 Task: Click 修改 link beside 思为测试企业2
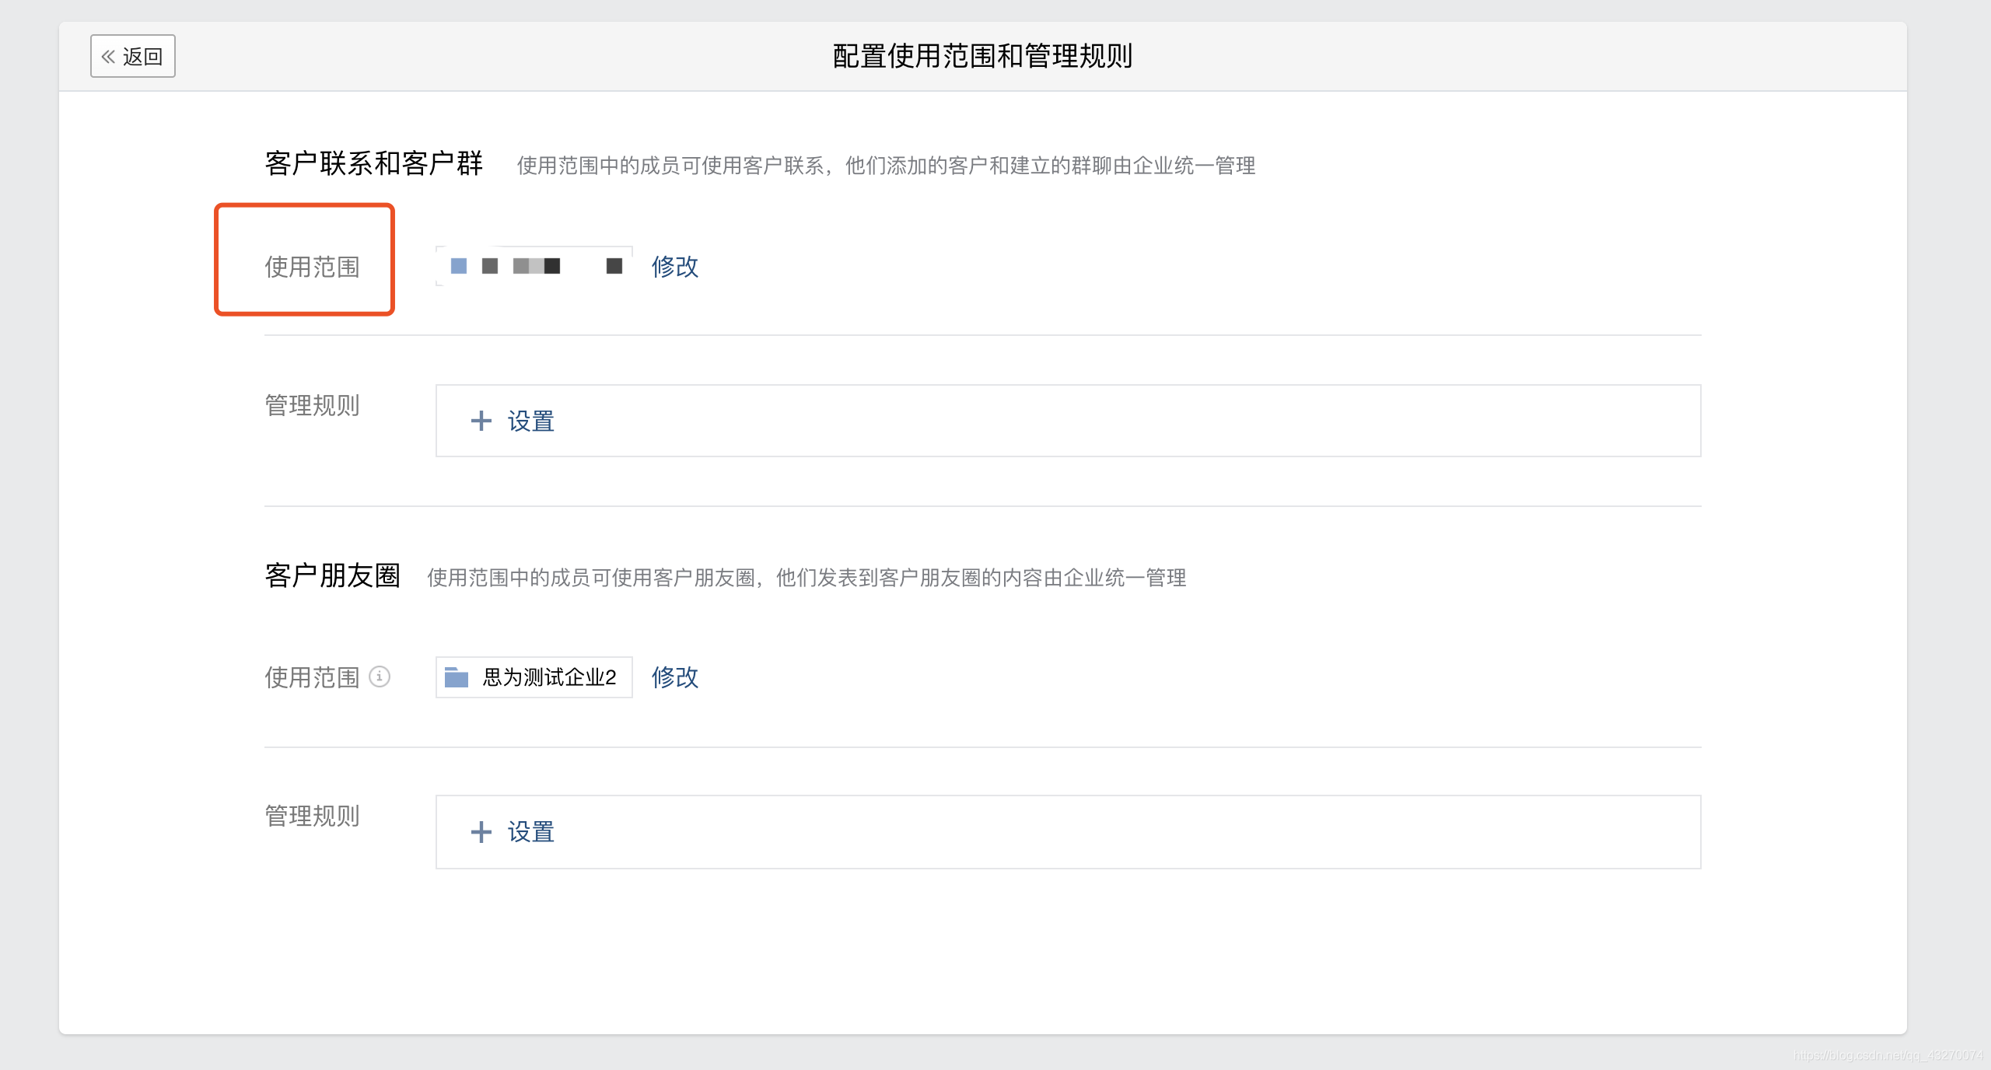coord(674,677)
